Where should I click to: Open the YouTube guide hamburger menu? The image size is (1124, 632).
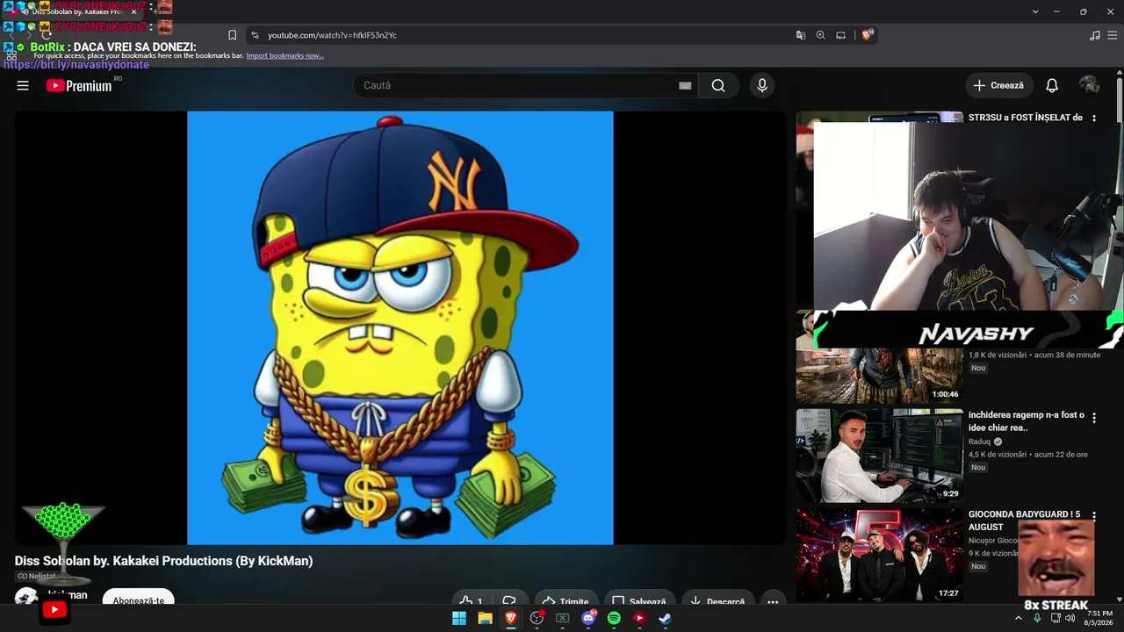click(23, 85)
